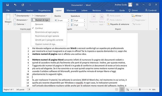162x96 pixels.
Task: Open the Interruzioni breaks dropdown
Action: (x=40, y=16)
